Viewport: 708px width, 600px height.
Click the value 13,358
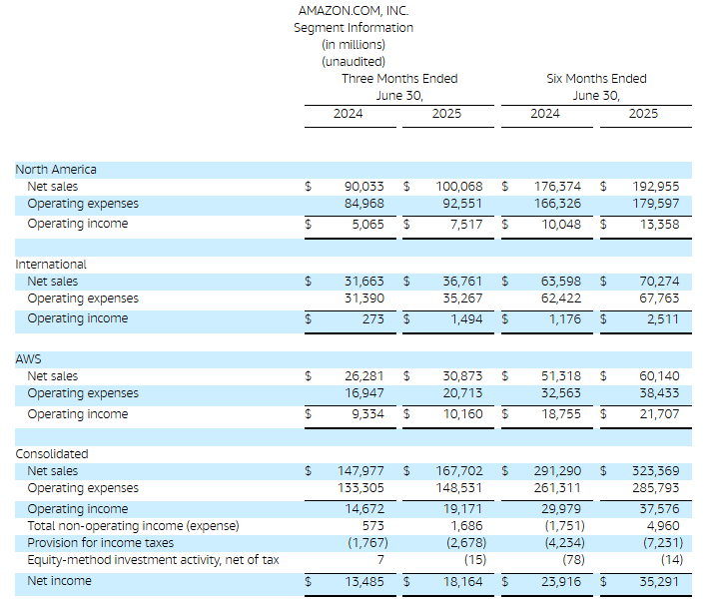(660, 225)
